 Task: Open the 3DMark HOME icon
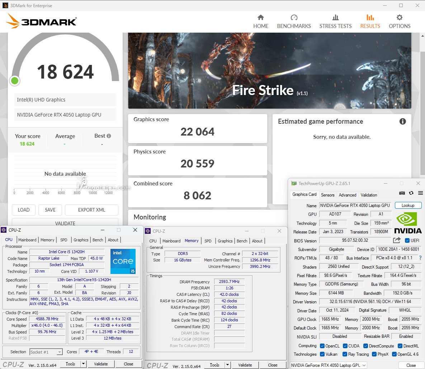point(261,18)
